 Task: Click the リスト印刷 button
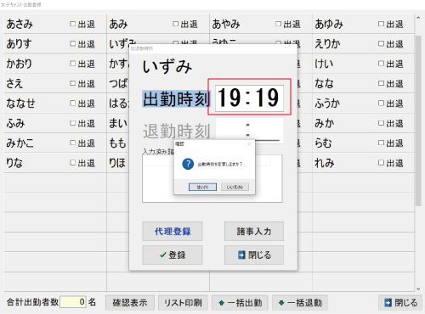[x=183, y=303]
